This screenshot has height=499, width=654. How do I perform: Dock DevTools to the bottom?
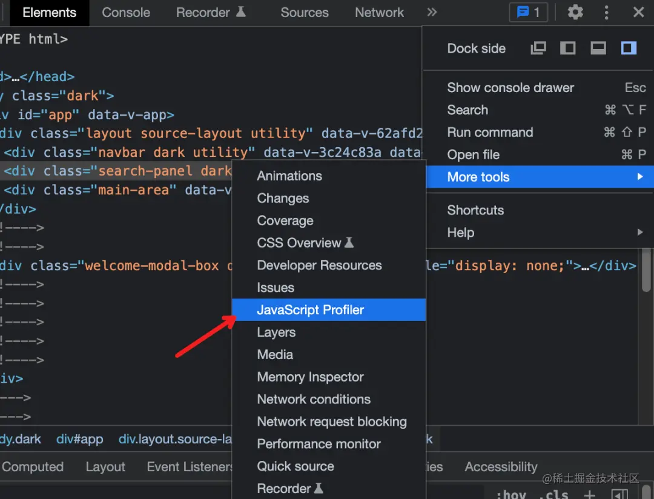[x=598, y=48]
